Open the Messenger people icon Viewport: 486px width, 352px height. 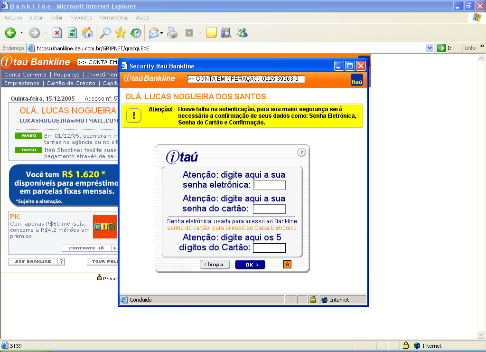(x=242, y=33)
